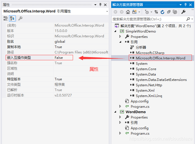Open Solution Explorer window options dropdown arrow

(181, 5)
